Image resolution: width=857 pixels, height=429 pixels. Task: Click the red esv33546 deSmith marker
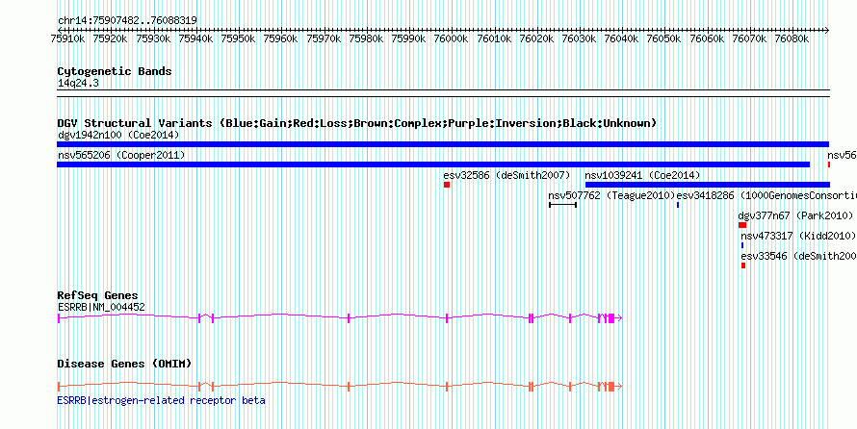743,265
